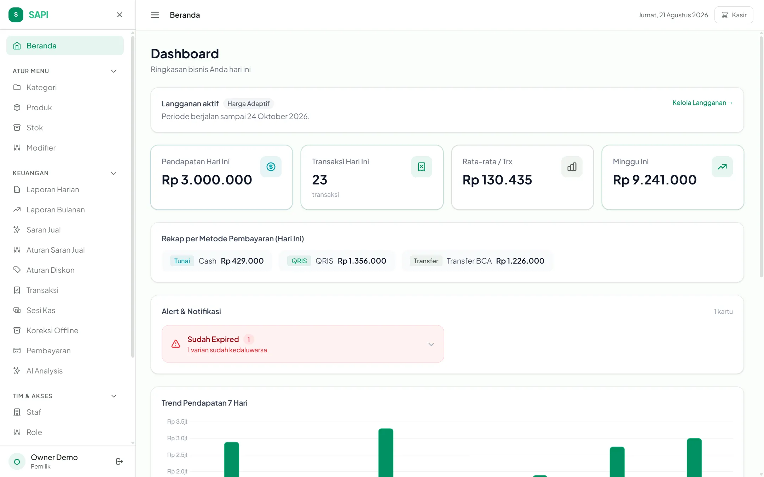Click the Saran Jual sparkle icon
This screenshot has width=764, height=477.
(17, 230)
